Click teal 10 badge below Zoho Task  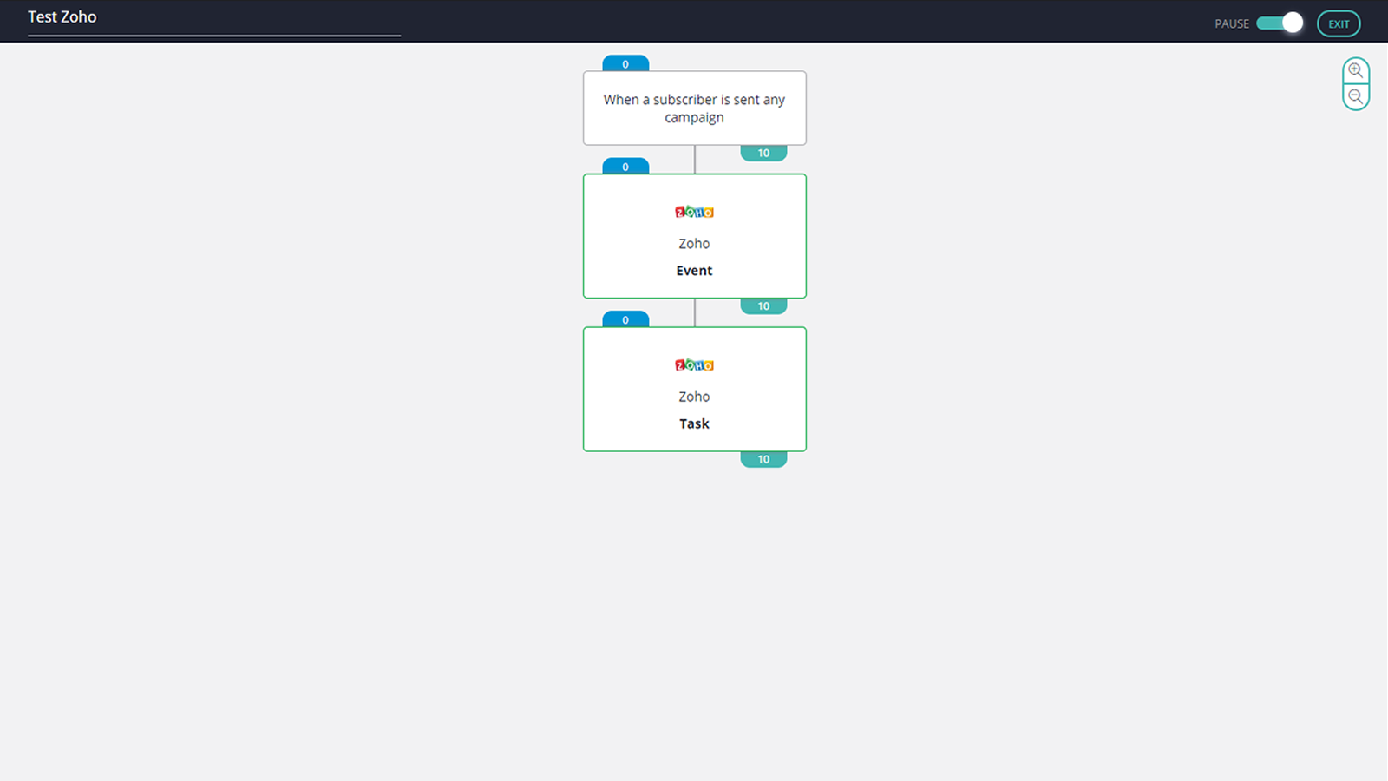[763, 459]
